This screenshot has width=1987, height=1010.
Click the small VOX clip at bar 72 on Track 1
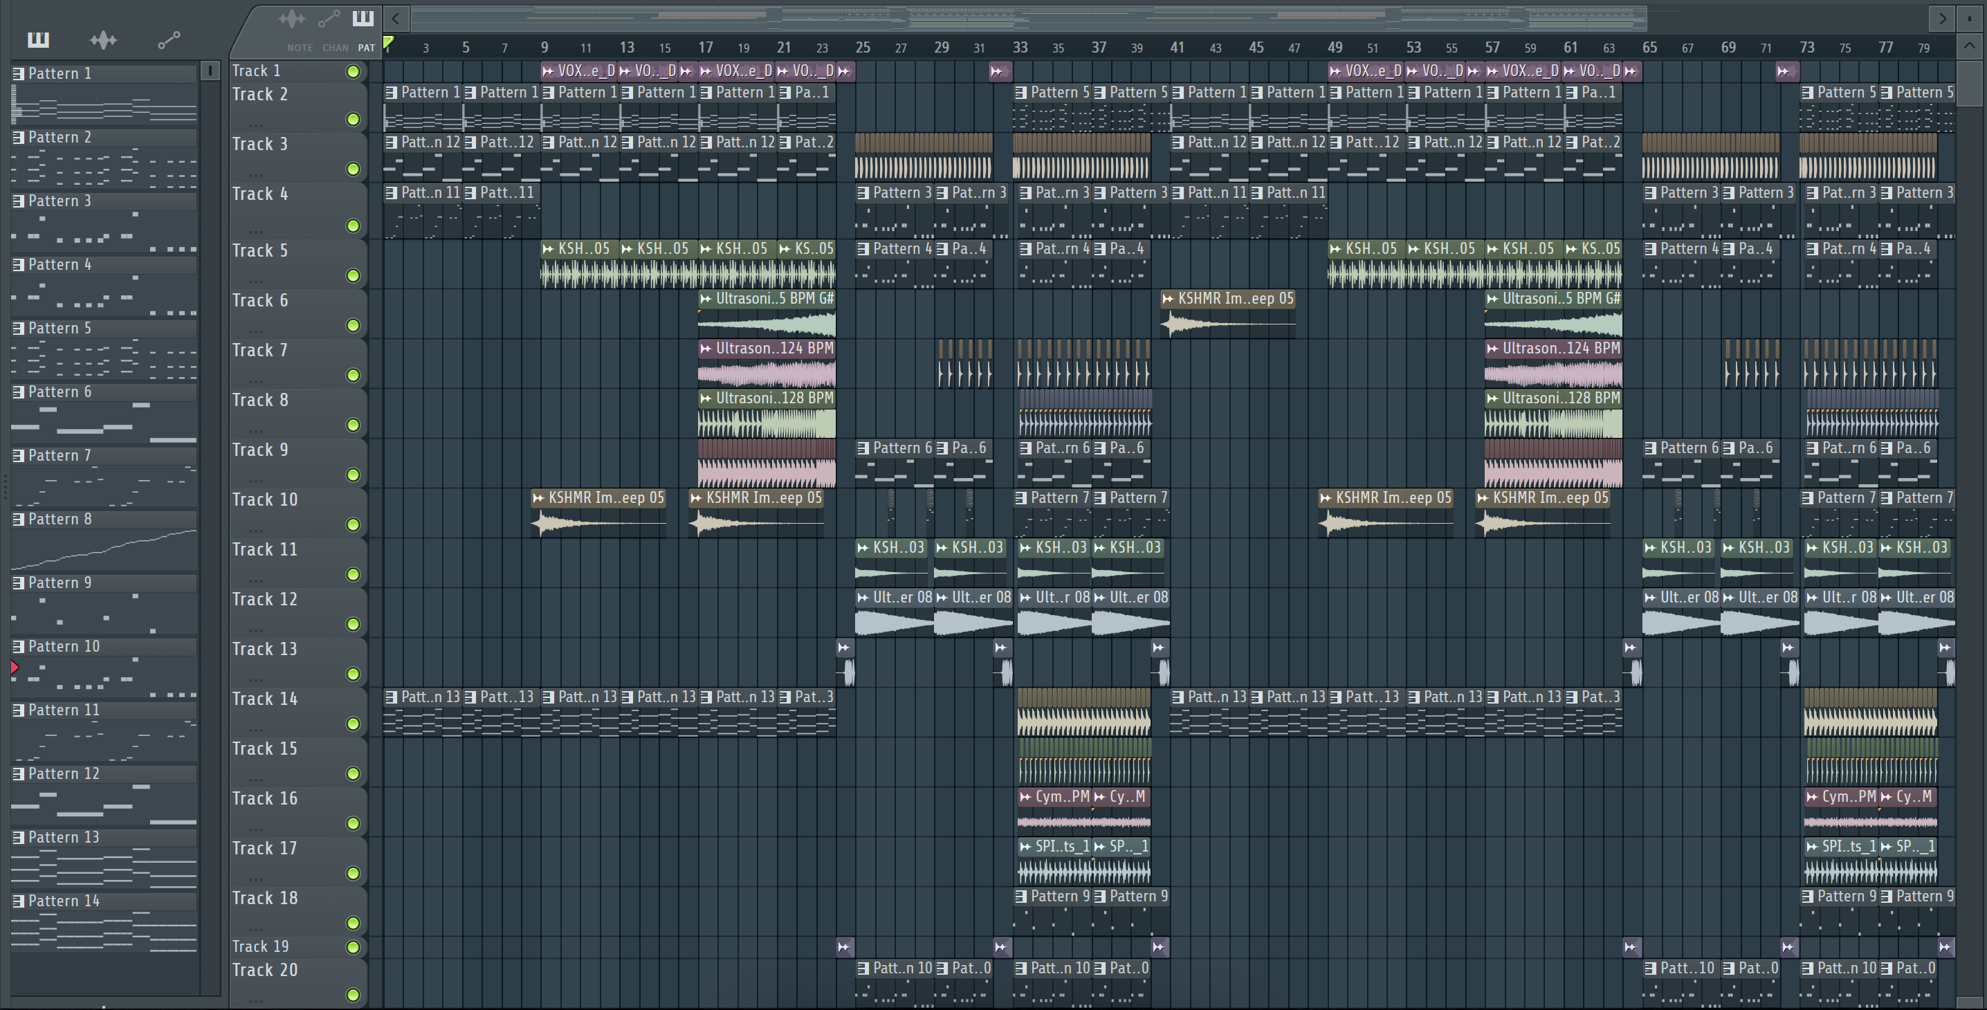[x=1787, y=71]
